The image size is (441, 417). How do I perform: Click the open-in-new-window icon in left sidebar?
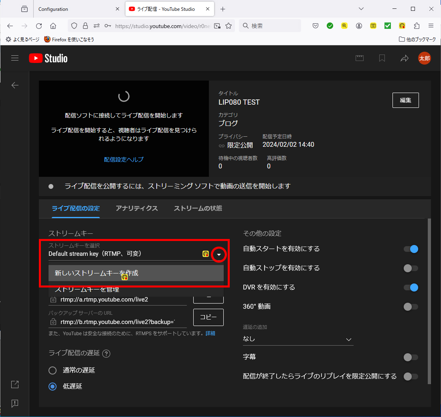tap(15, 385)
